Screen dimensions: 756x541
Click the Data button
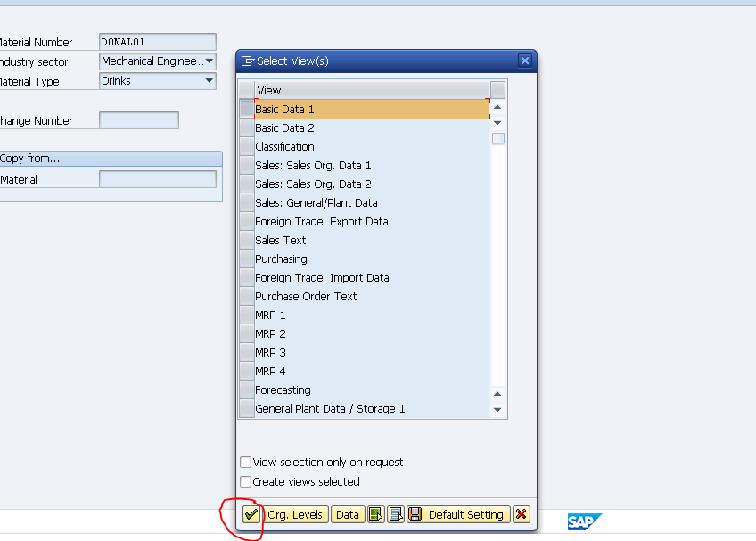tap(348, 514)
